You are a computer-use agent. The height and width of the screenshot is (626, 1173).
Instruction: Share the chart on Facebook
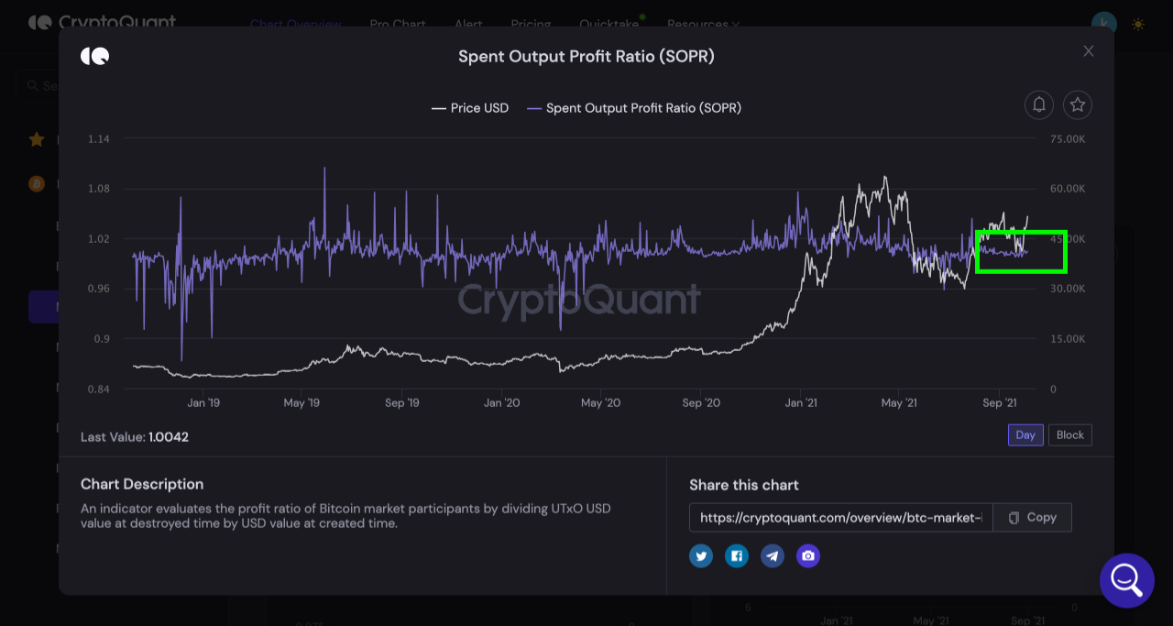(x=736, y=555)
